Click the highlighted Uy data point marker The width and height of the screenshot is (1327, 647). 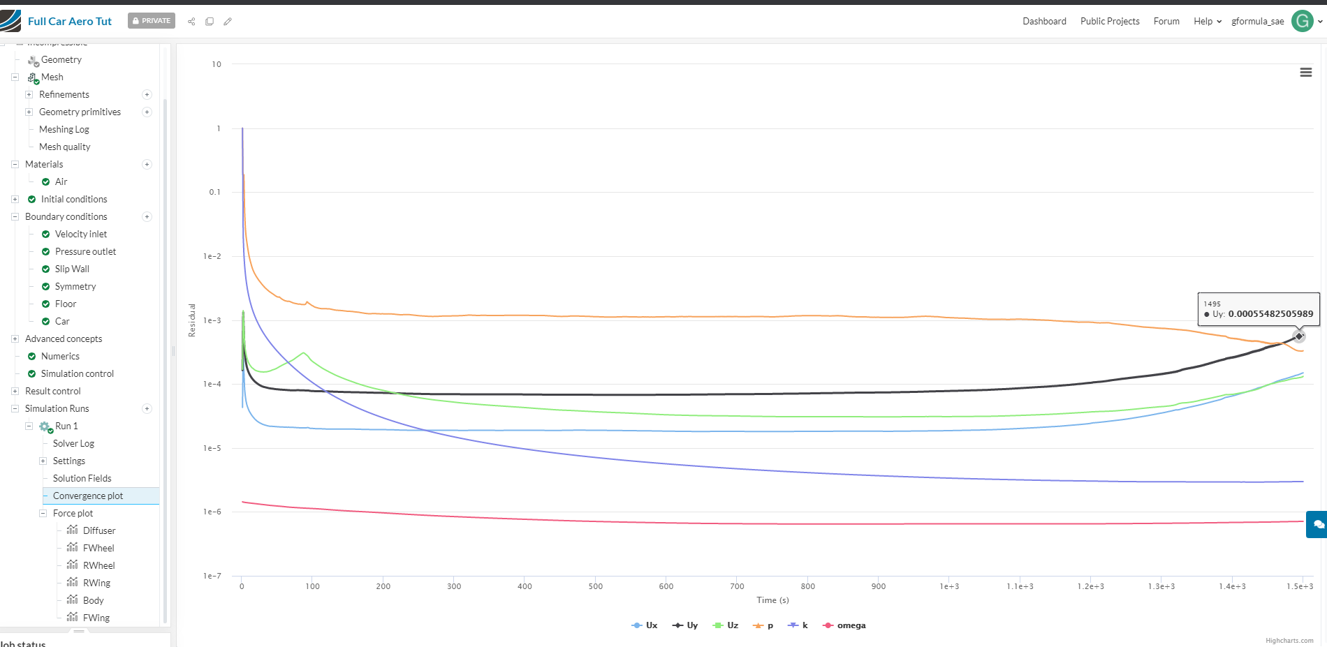point(1299,336)
